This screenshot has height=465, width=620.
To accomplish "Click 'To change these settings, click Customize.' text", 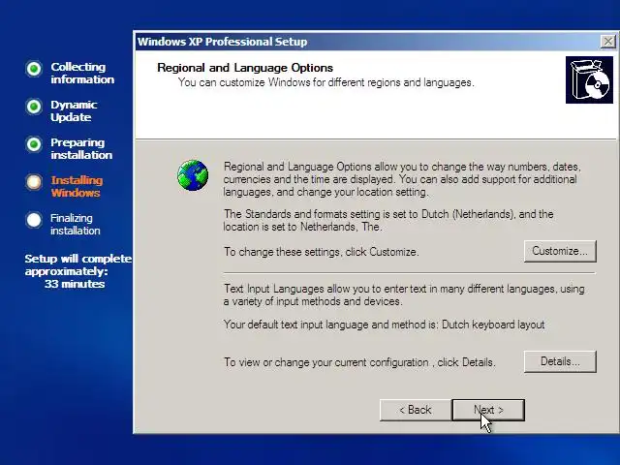I will coord(321,252).
